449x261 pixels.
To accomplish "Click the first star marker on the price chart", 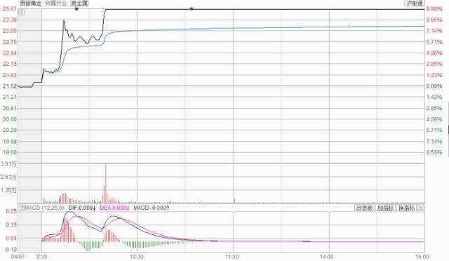I will (76, 9).
